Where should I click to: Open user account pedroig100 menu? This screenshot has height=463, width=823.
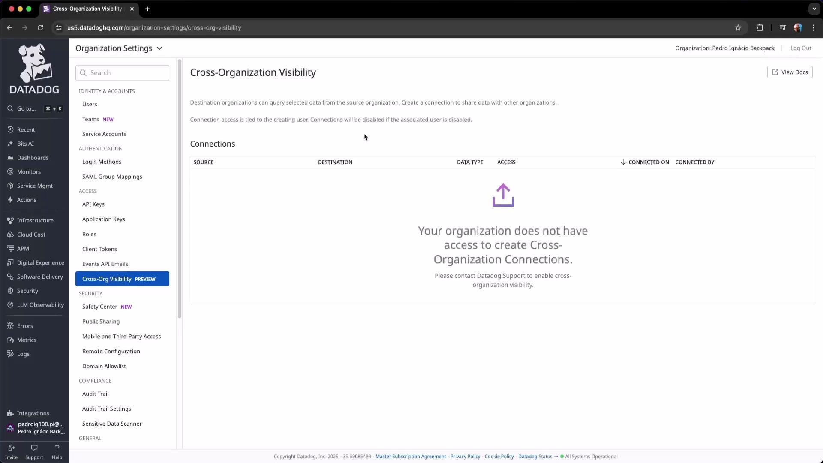tap(35, 427)
